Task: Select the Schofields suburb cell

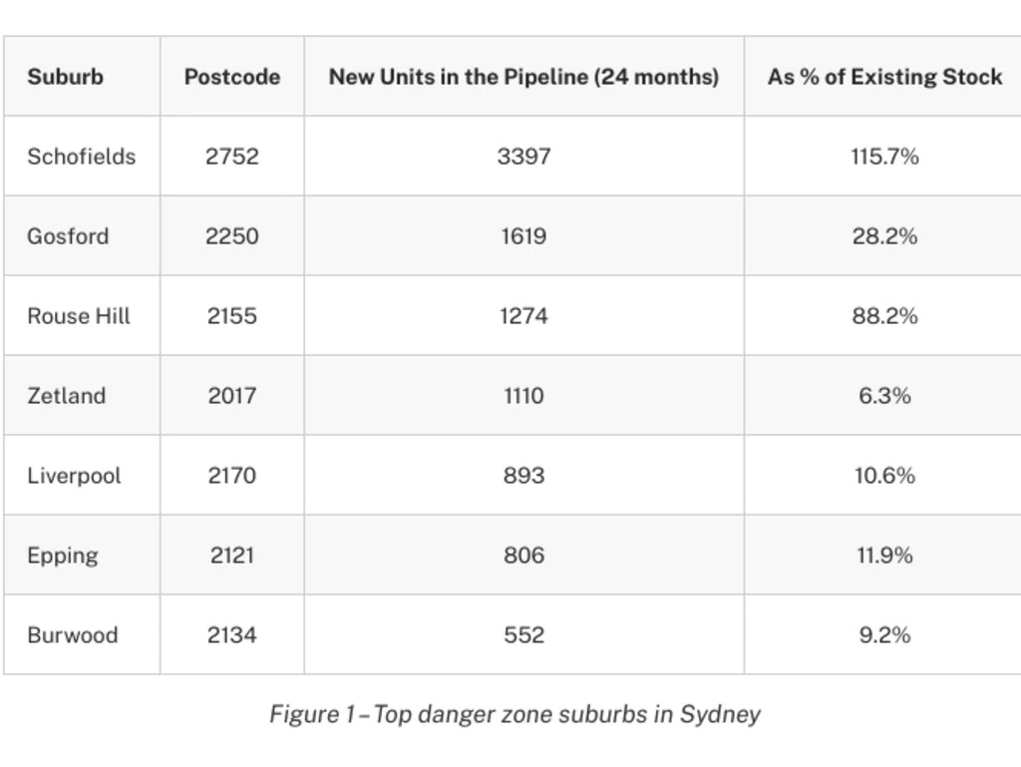Action: coord(81,157)
